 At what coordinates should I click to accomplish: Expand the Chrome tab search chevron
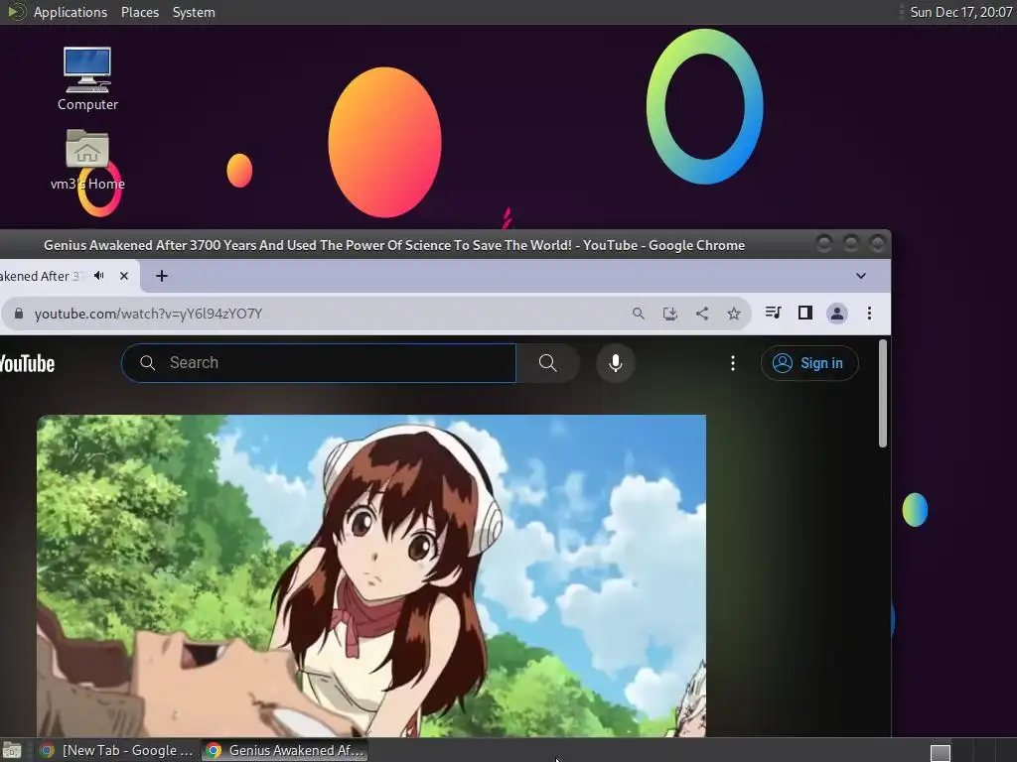861,276
